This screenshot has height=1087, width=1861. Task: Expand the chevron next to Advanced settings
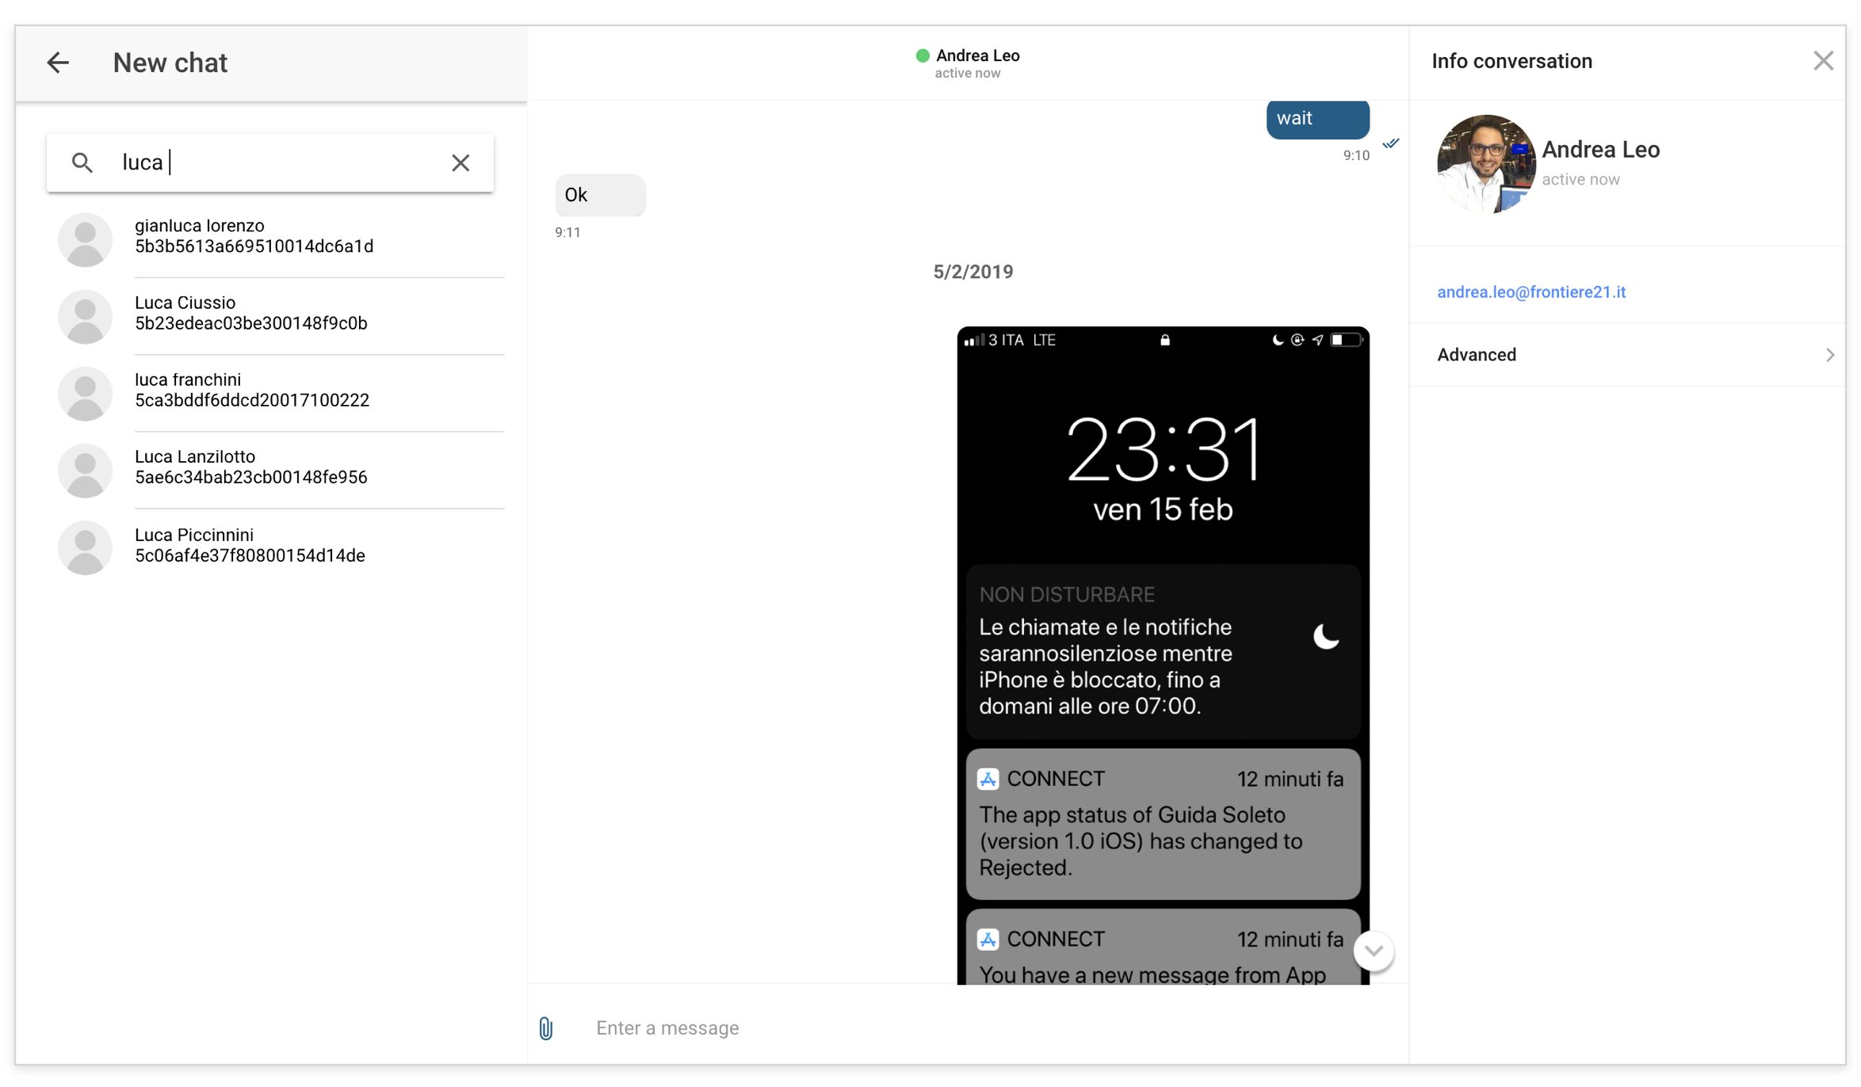click(x=1829, y=355)
